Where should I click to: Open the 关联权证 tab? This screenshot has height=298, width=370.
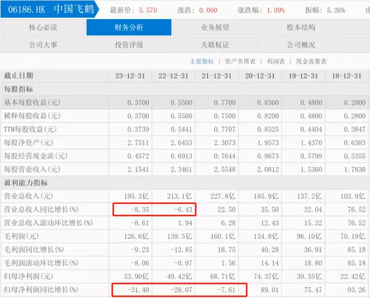point(215,45)
